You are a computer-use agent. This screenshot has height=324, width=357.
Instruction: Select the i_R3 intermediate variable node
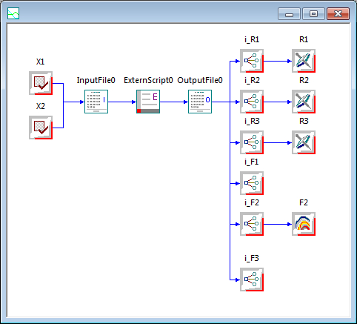point(252,142)
